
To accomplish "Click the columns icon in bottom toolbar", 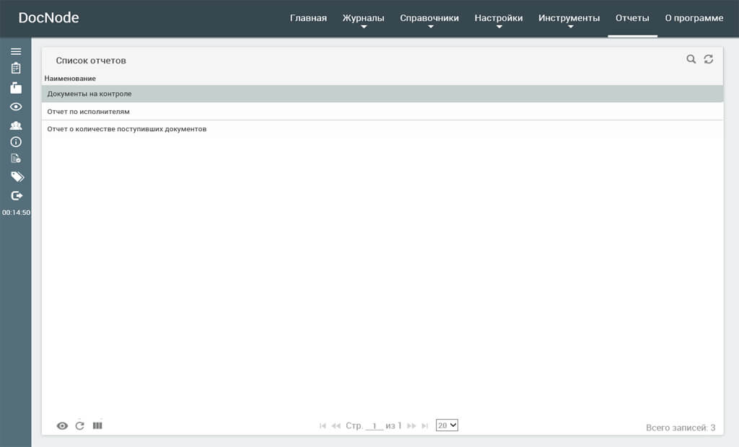I will pos(97,426).
